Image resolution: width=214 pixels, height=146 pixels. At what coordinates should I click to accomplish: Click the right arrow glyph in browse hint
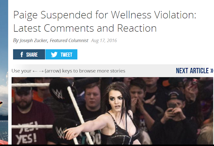click(x=41, y=71)
